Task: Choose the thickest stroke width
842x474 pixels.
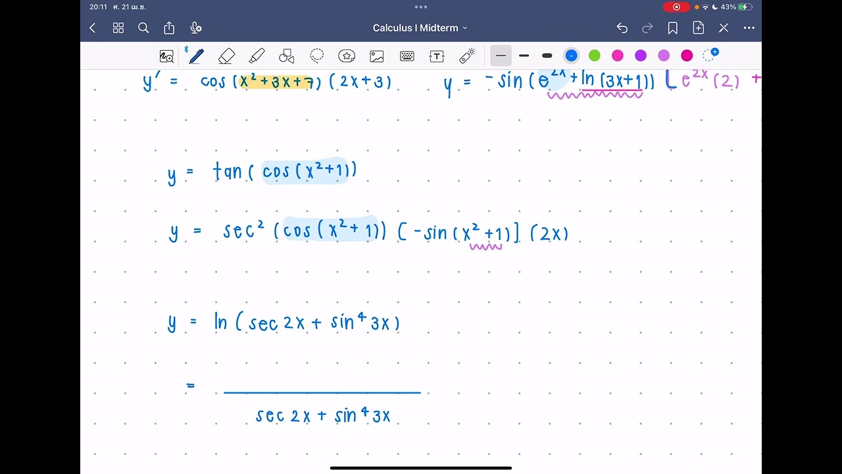Action: [x=547, y=56]
